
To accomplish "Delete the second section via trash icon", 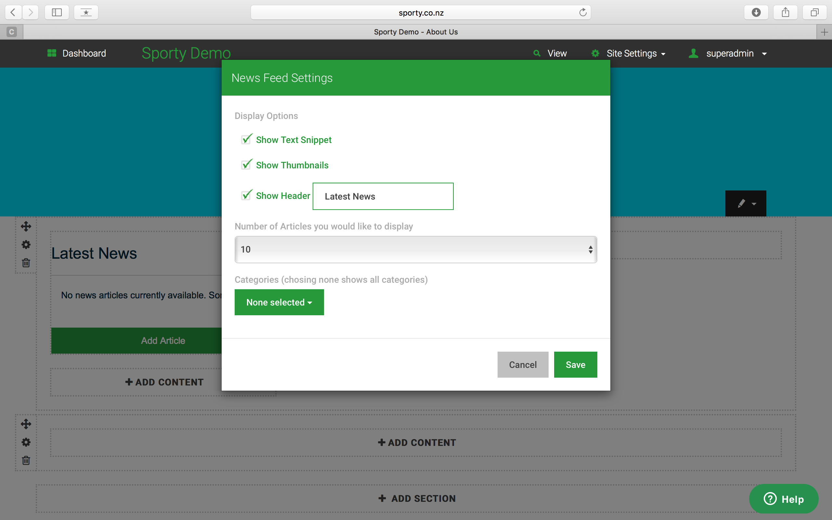I will [x=26, y=460].
